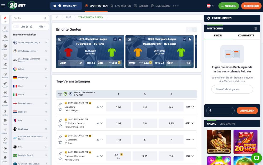
Task: Open the hamburger menu
Action: 3,6
